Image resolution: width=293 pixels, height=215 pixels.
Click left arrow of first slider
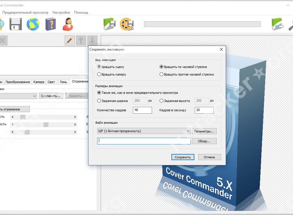[12, 117]
